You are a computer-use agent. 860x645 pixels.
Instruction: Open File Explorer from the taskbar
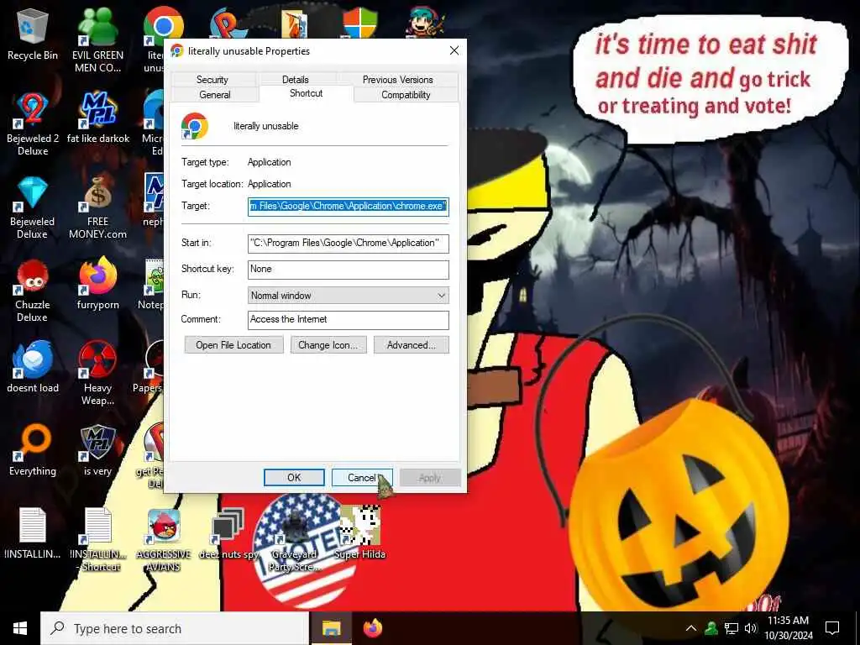(x=331, y=628)
